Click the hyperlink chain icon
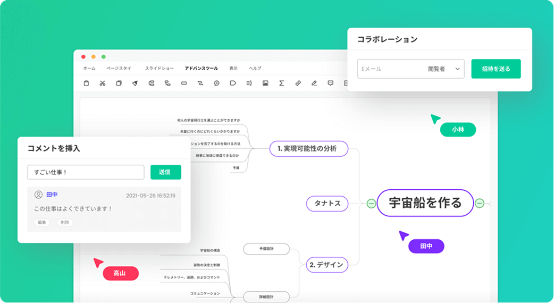Viewport: 554px width, 303px height. (298, 83)
